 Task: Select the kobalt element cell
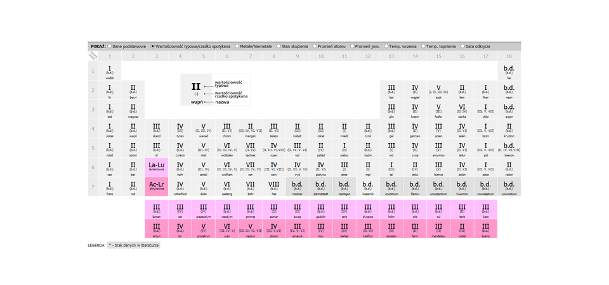click(298, 129)
